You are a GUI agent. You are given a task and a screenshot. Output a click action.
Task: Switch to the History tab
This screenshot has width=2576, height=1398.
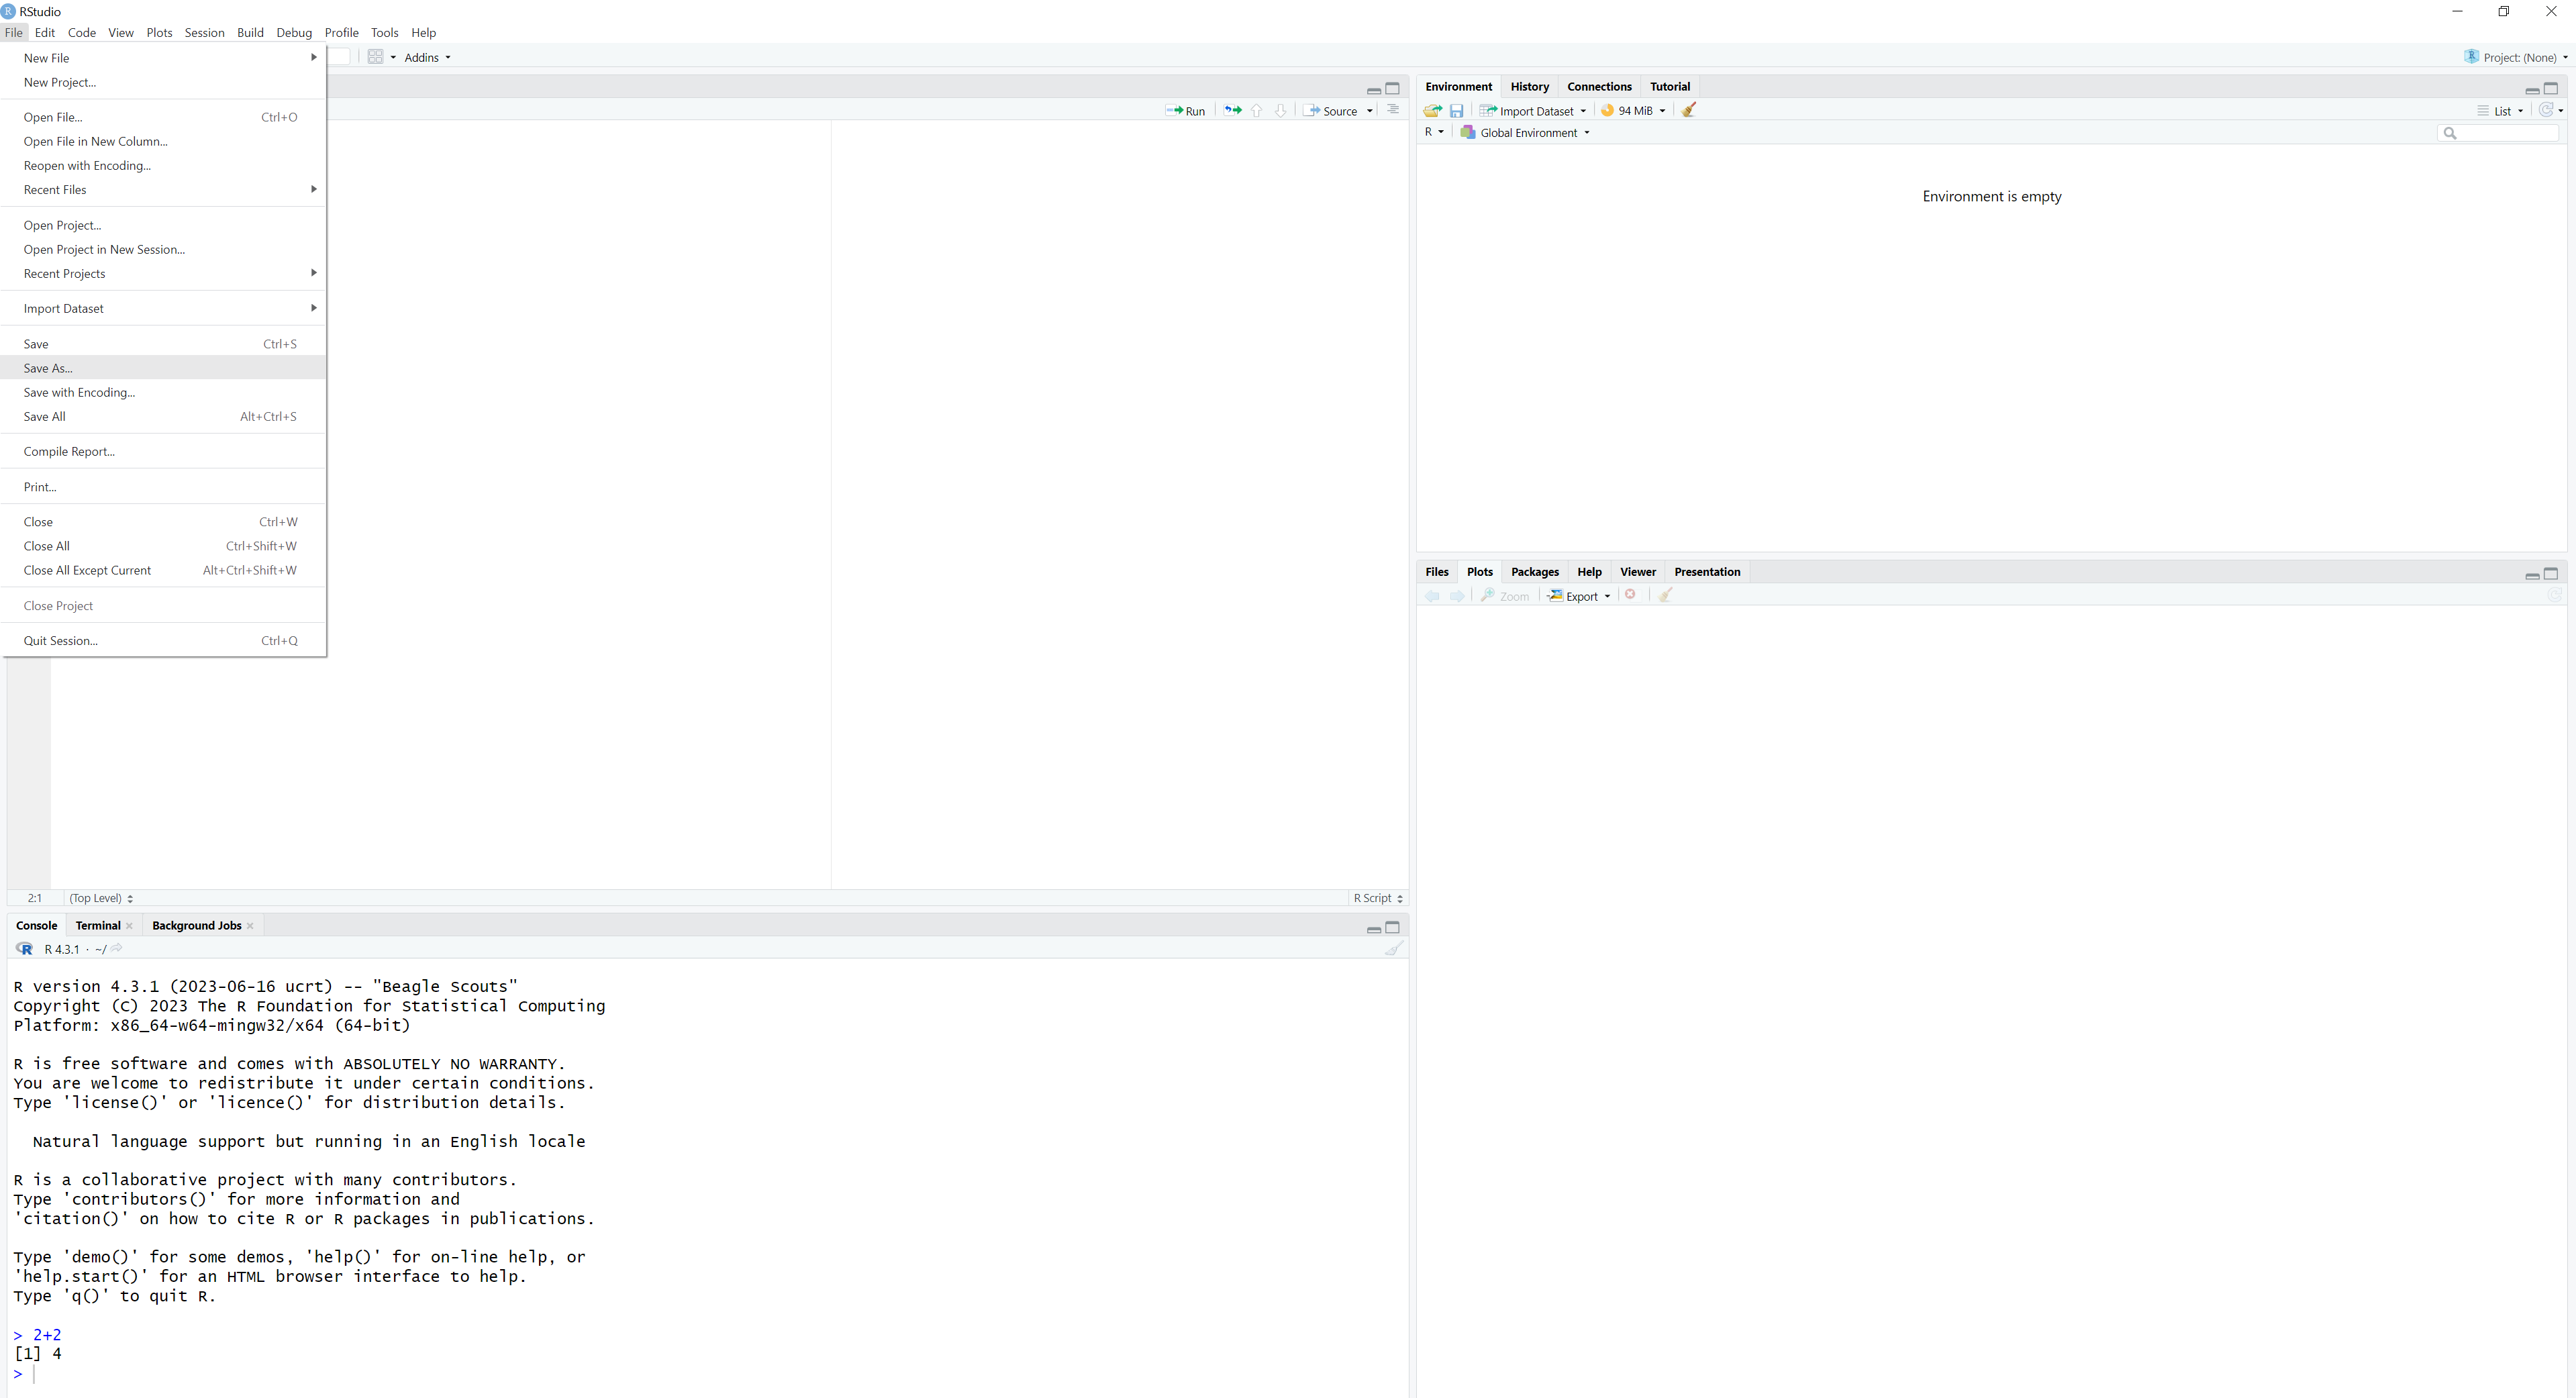pyautogui.click(x=1529, y=87)
